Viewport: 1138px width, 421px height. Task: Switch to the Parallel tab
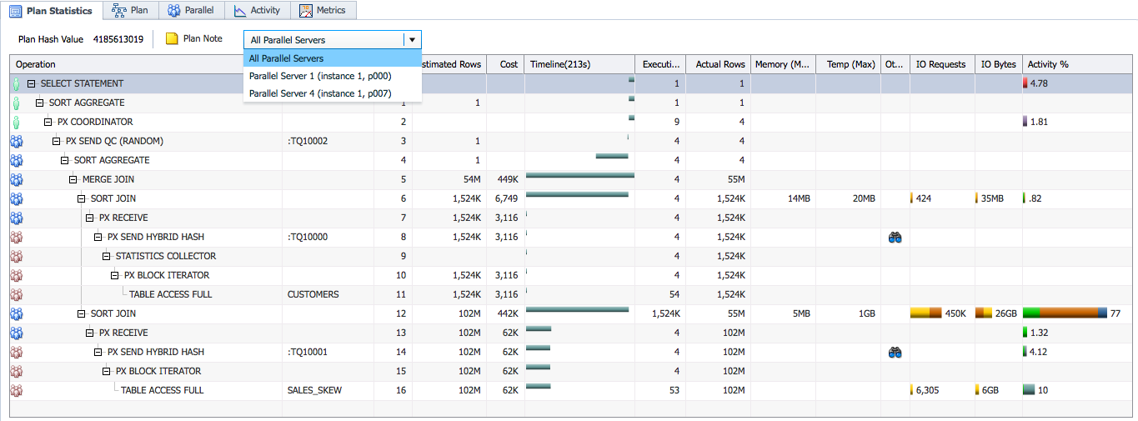pos(191,11)
